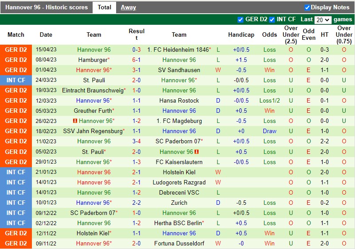Select 1. FC Magdeburg team name
This screenshot has width=355, height=249.
click(x=179, y=121)
